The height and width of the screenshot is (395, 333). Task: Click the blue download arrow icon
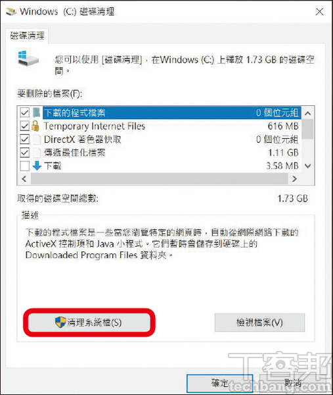(x=37, y=165)
